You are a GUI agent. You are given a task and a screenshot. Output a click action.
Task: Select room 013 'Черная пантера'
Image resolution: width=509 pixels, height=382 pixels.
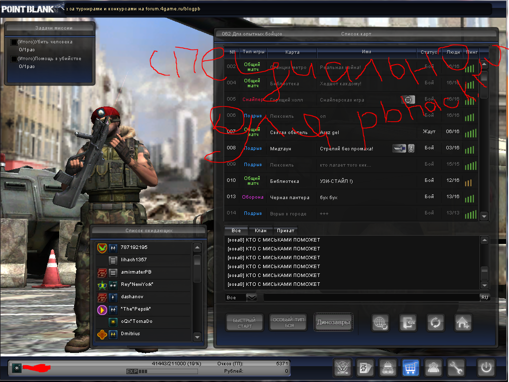pyautogui.click(x=351, y=197)
